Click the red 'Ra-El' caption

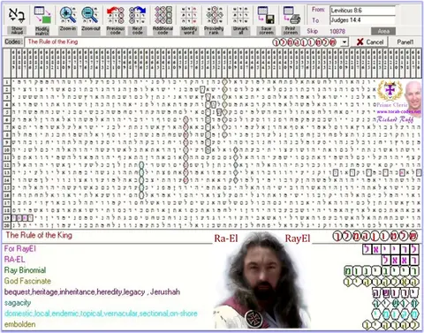point(226,238)
